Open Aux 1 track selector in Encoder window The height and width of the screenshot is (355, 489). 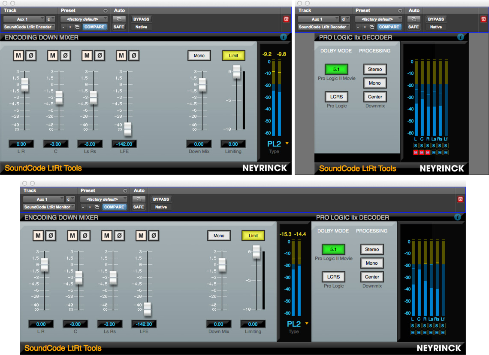point(24,19)
